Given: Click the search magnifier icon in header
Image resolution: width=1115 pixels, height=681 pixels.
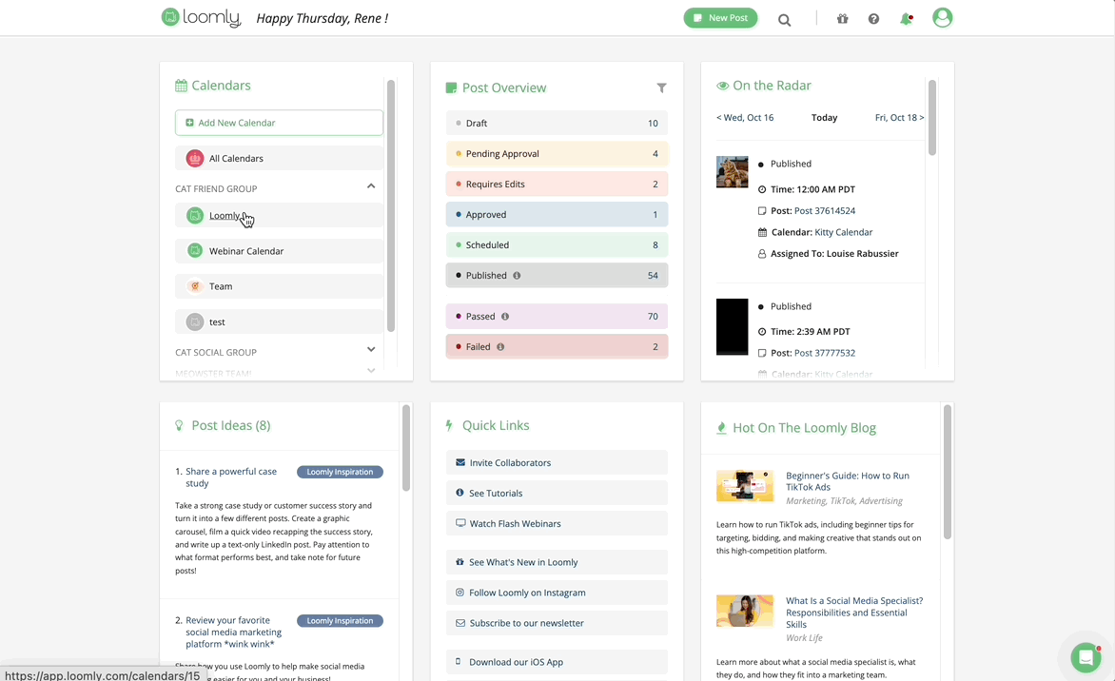Looking at the screenshot, I should (x=784, y=20).
